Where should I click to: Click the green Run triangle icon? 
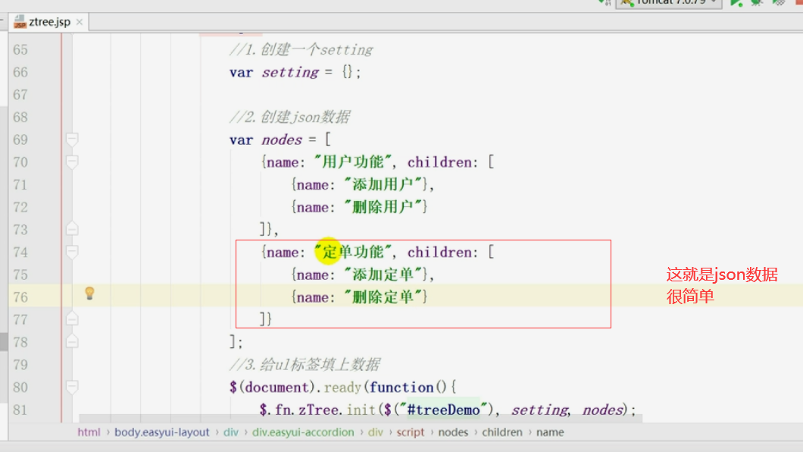point(736,2)
